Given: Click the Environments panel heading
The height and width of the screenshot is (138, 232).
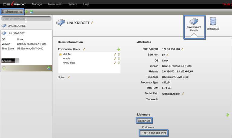Looking at the screenshot, I should (12, 11).
